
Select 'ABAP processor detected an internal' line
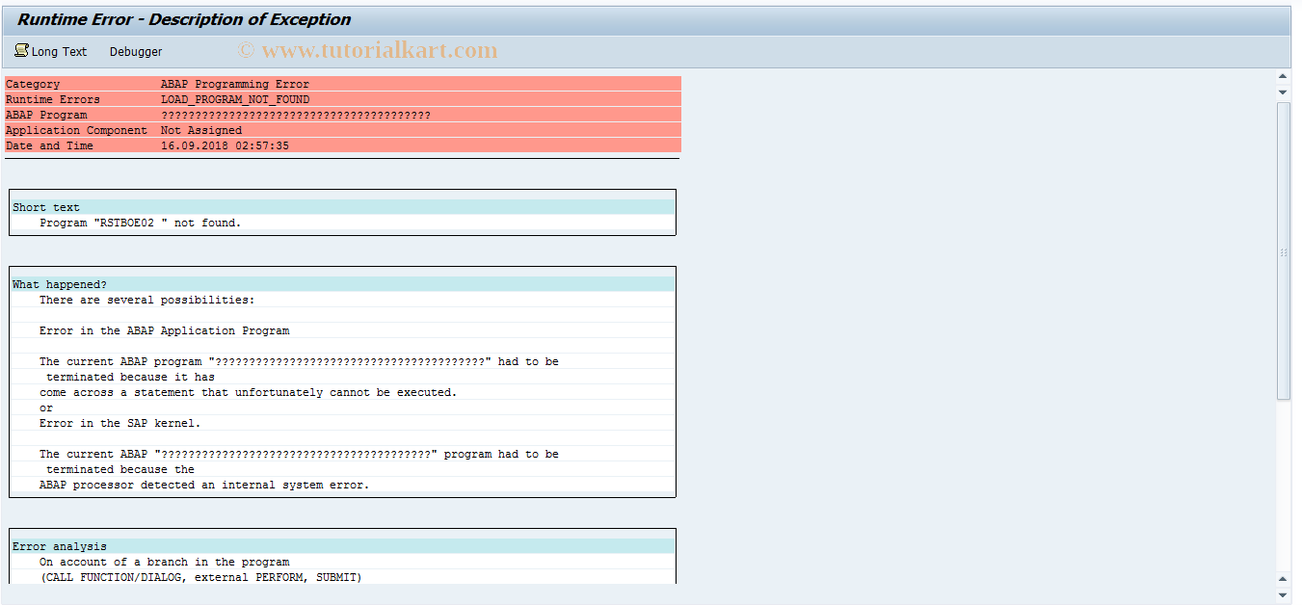point(204,485)
